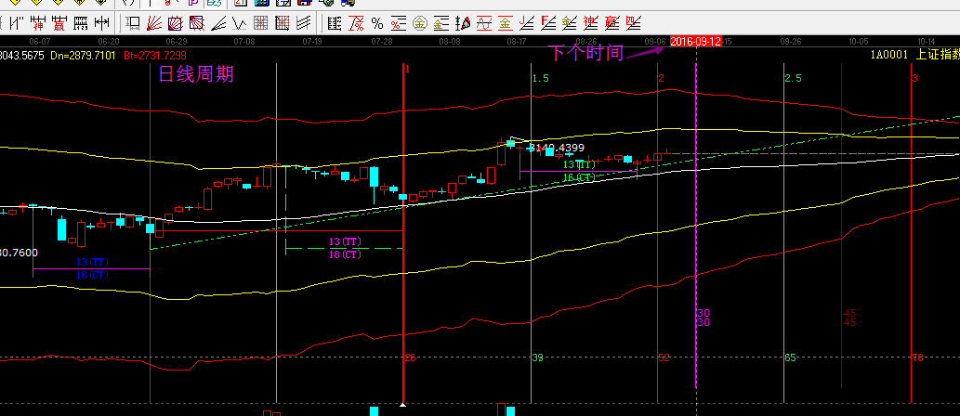Select the square with dimension marks tool
Viewport: 960px width, 416px height.
(133, 23)
